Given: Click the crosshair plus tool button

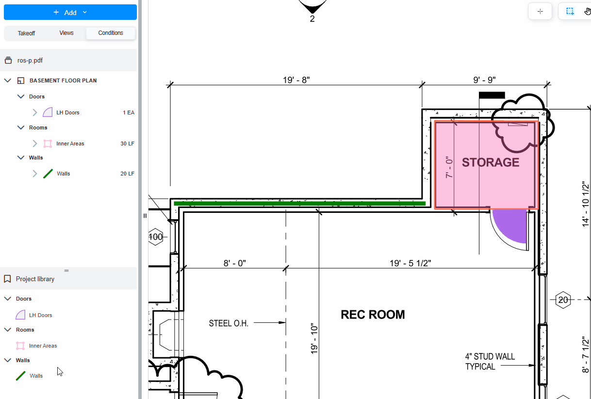Looking at the screenshot, I should [540, 12].
